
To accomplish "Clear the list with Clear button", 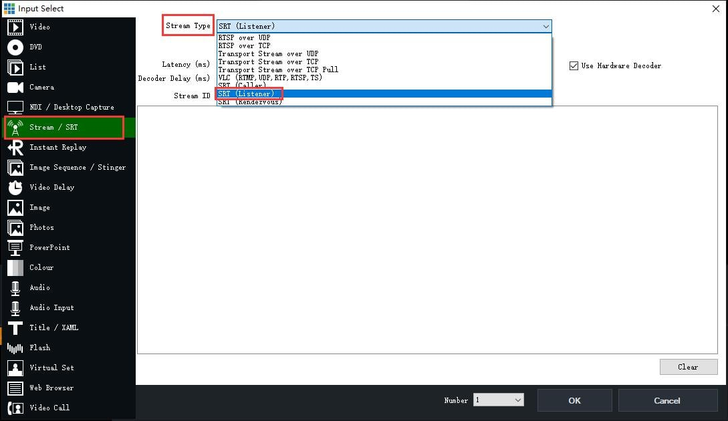I will coord(688,367).
